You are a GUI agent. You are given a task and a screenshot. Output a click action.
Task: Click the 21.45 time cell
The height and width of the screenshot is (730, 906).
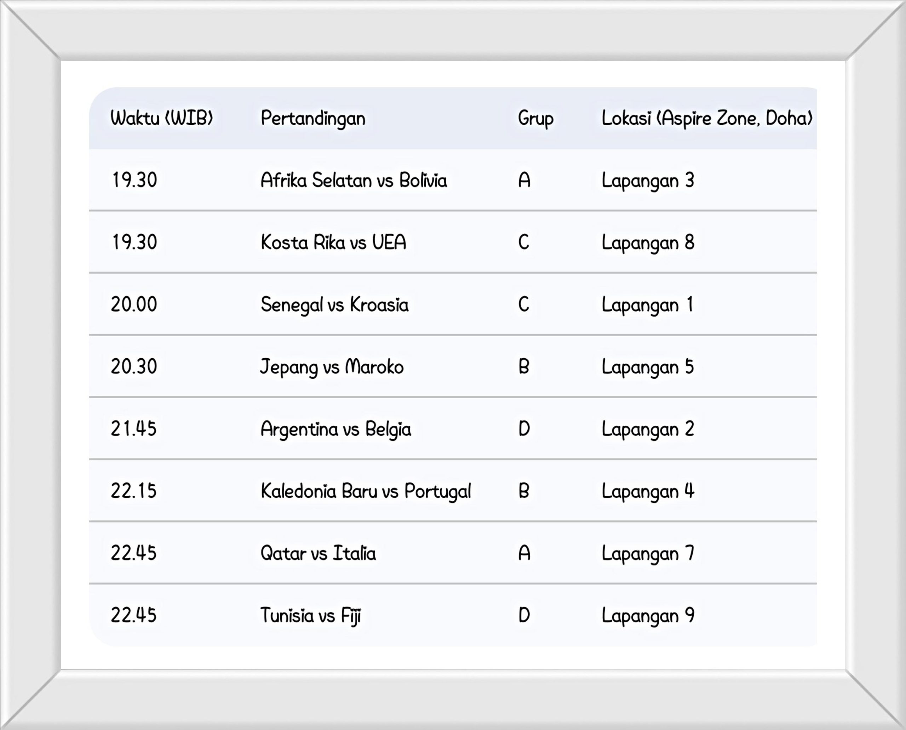[134, 429]
